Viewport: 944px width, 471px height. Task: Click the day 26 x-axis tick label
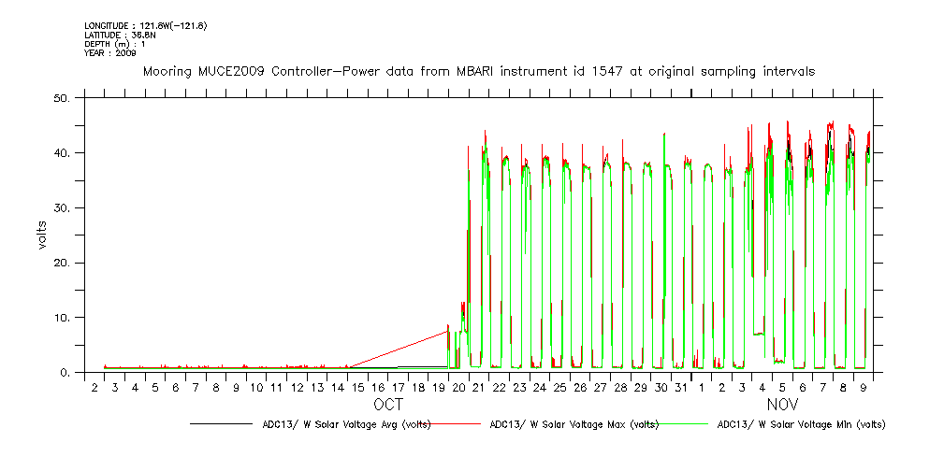point(580,387)
